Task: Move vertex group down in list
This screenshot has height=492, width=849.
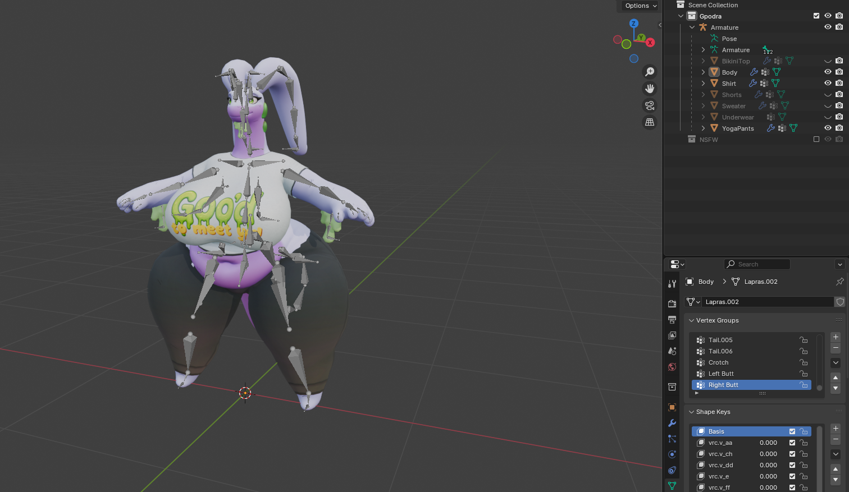Action: pos(836,388)
